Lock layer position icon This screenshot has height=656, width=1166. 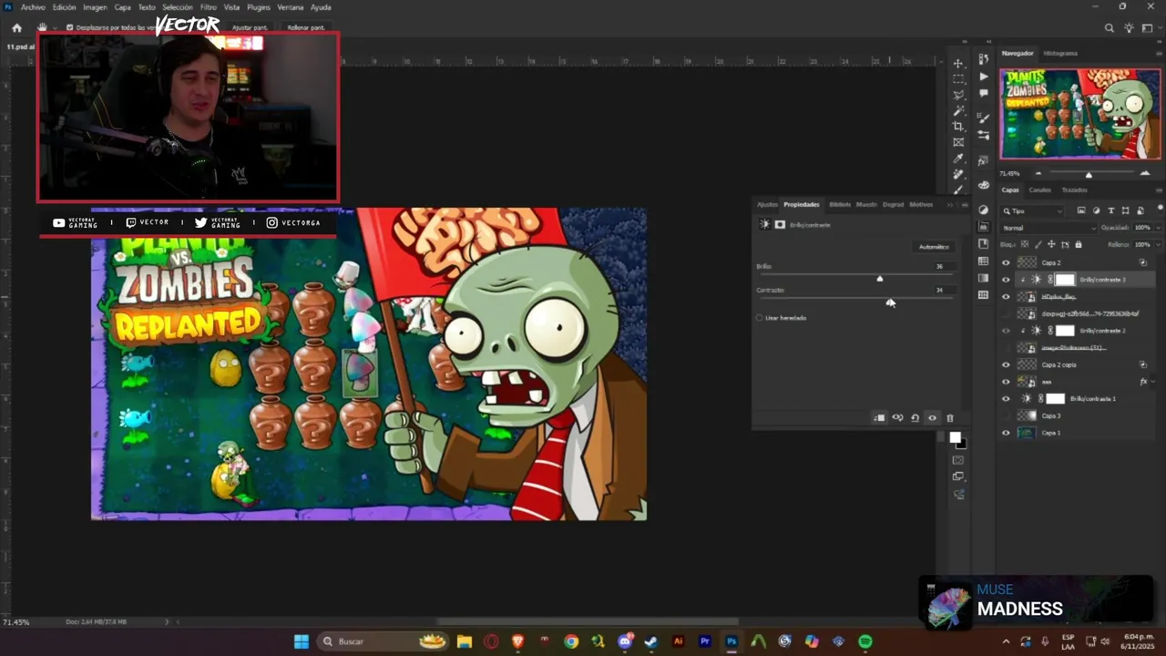coord(1051,244)
